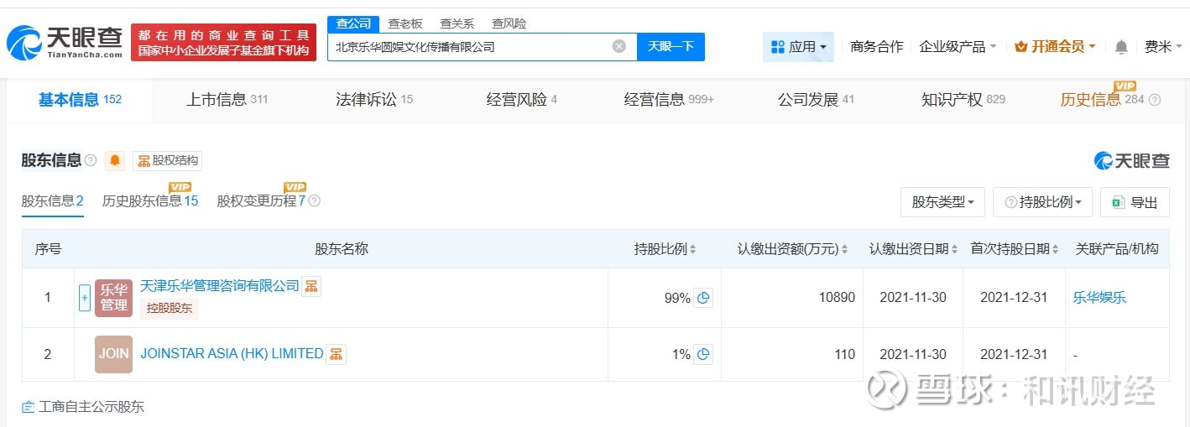The image size is (1190, 427).
Task: Sort by the 认缴出资额(万元) column arrows
Action: (844, 249)
